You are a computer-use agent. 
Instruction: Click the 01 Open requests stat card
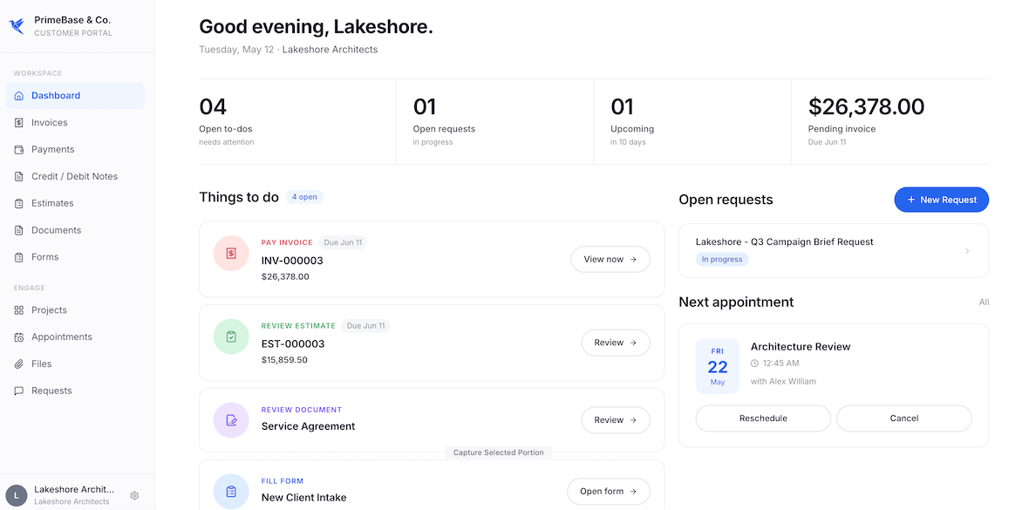[494, 122]
